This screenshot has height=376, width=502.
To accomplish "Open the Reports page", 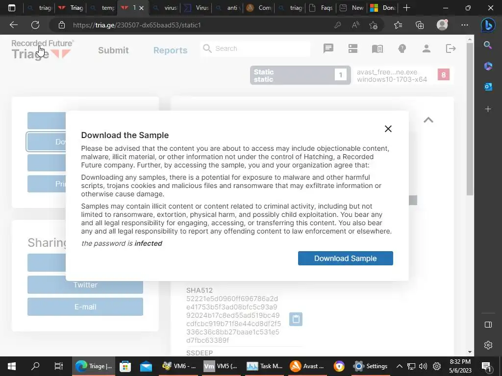I will click(170, 50).
